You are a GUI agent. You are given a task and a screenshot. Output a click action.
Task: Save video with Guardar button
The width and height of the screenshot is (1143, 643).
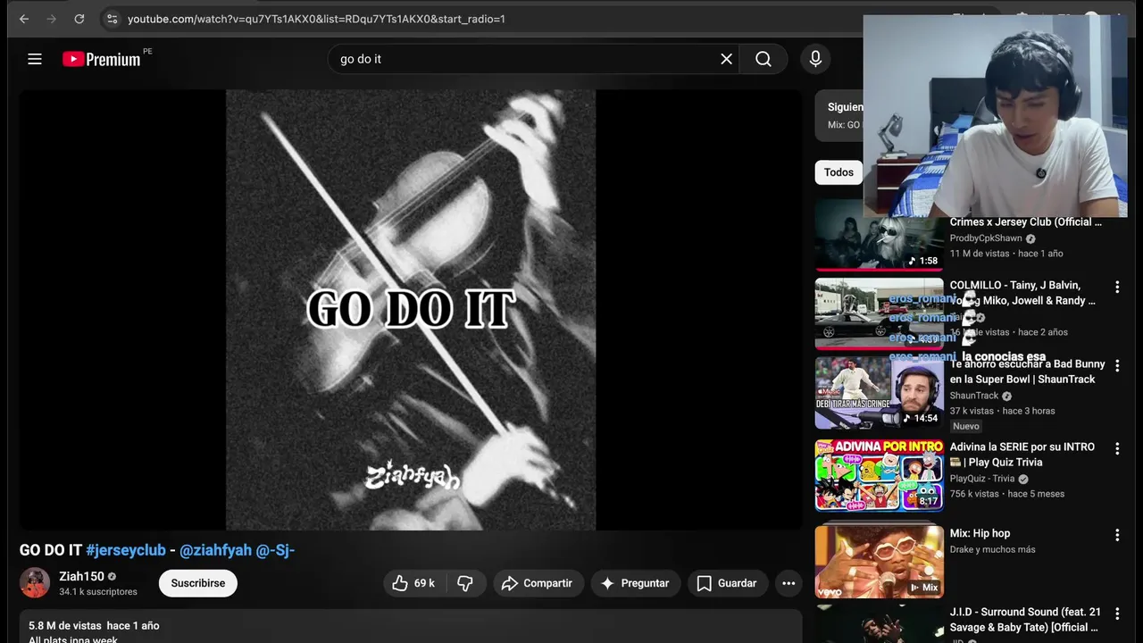[727, 583]
